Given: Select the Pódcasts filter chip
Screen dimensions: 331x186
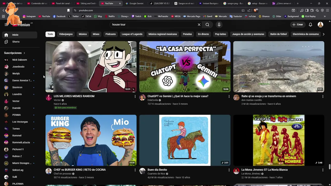Looking at the screenshot, I should click(x=111, y=34).
